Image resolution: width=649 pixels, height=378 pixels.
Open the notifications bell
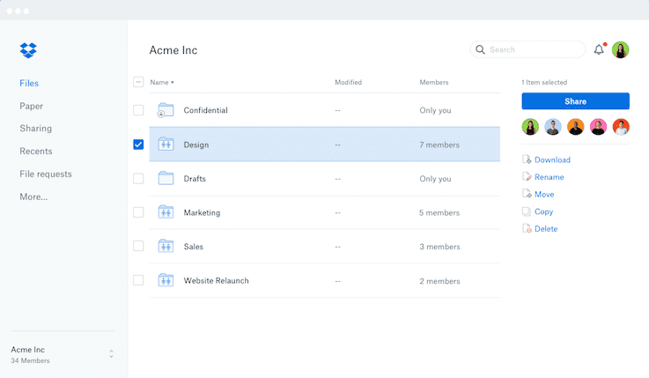[x=599, y=50]
